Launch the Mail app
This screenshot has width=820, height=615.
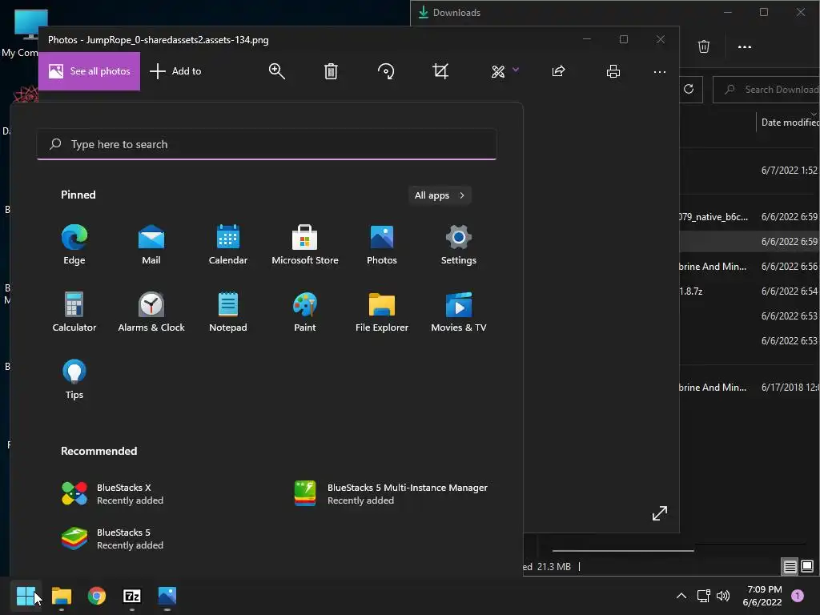click(151, 245)
